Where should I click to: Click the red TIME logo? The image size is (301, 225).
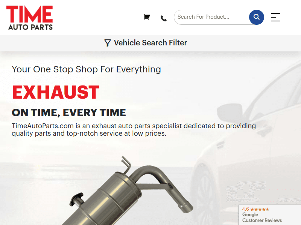30,14
